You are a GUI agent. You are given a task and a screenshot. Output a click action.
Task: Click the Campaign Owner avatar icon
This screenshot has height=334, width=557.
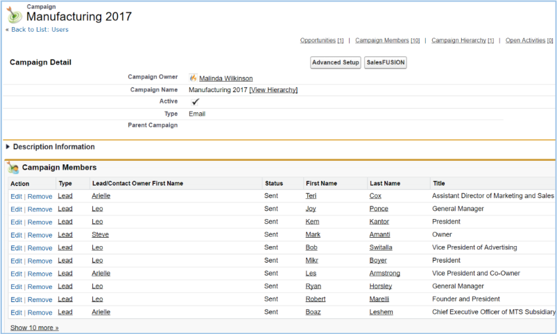[x=193, y=78]
